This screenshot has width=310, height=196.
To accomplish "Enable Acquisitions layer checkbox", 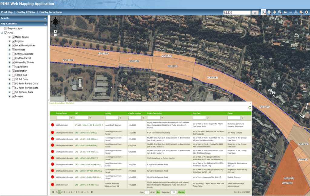I will coord(13,67).
